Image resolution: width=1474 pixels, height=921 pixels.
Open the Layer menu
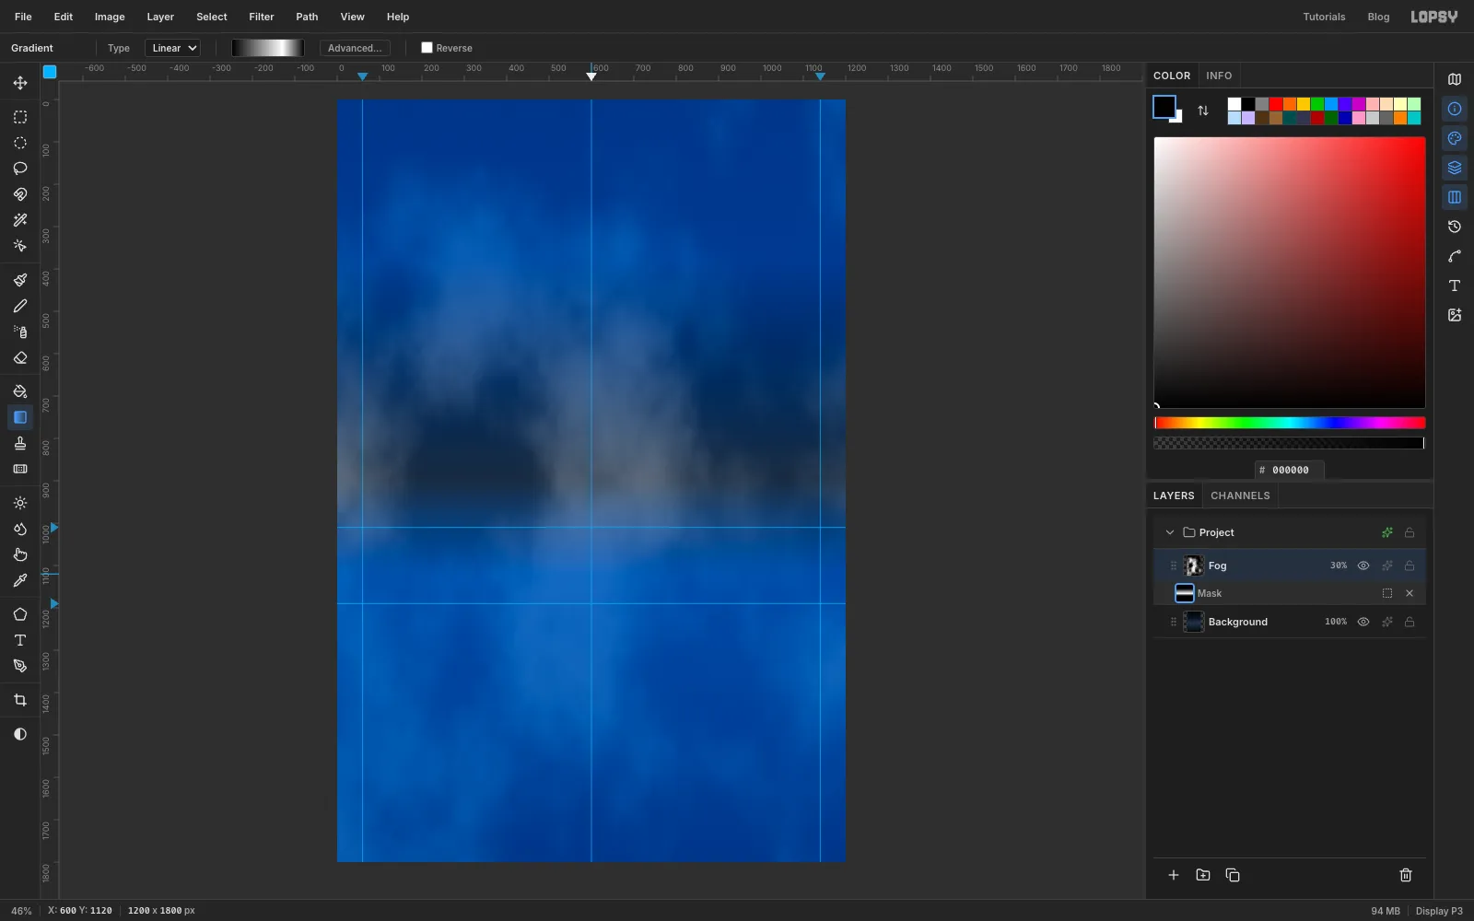point(160,17)
